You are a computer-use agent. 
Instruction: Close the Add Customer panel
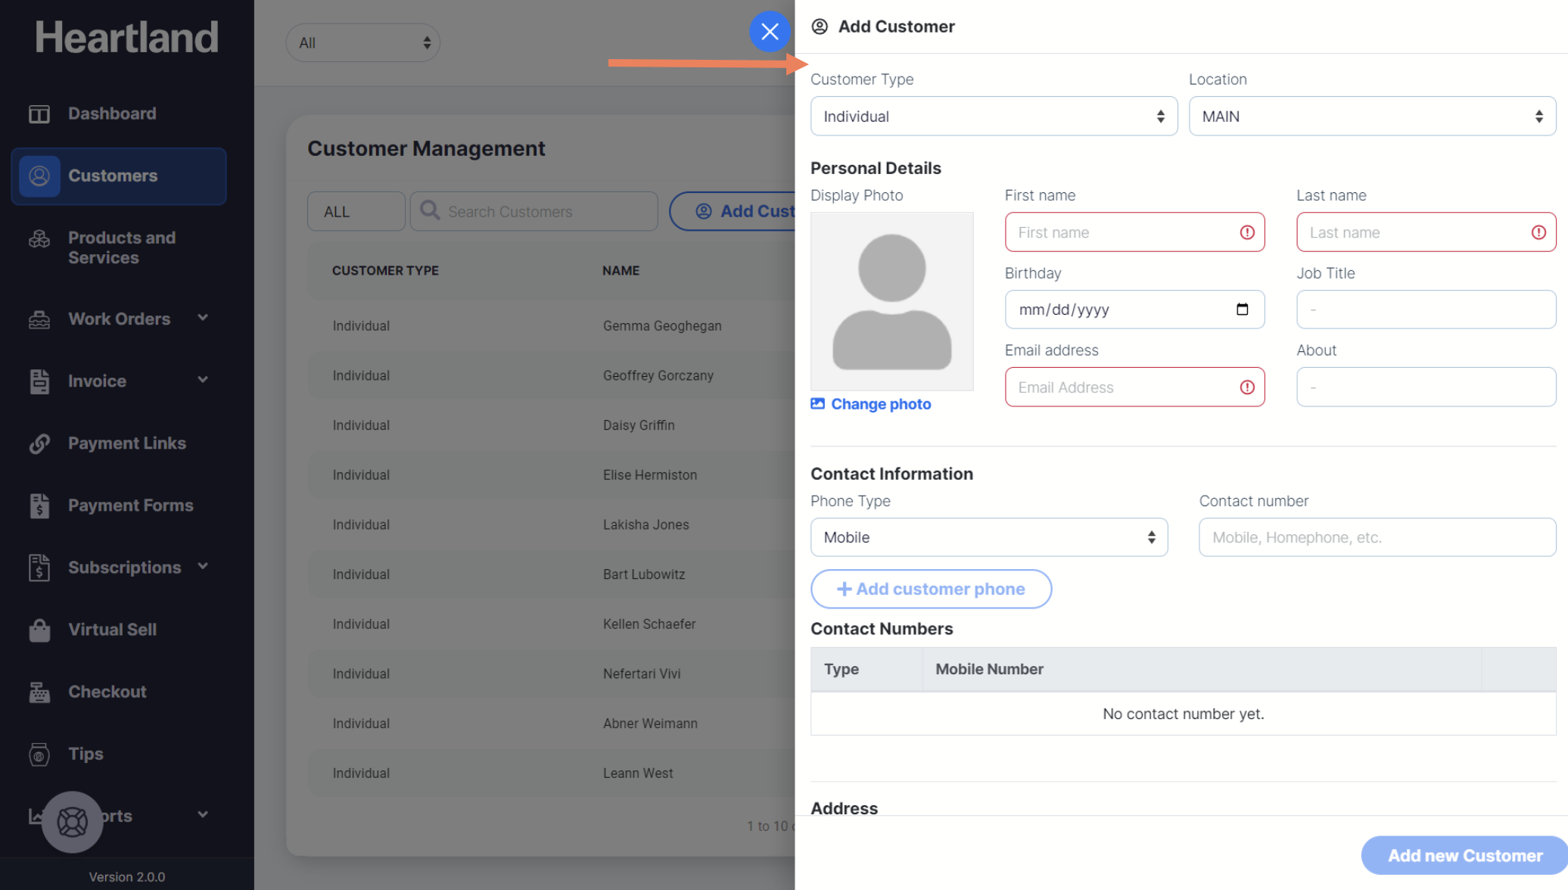coord(770,32)
